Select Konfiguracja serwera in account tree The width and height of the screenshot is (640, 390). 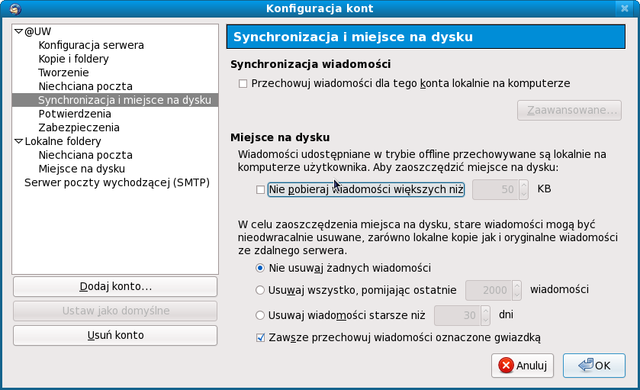(x=91, y=45)
